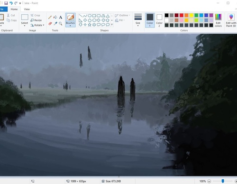Choose the Line shape
Image resolution: width=237 pixels, height=184 pixels.
(x=81, y=16)
